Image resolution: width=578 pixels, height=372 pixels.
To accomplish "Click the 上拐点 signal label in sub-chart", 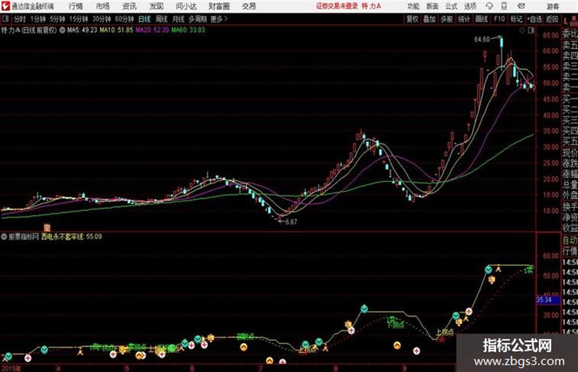I will [445, 332].
